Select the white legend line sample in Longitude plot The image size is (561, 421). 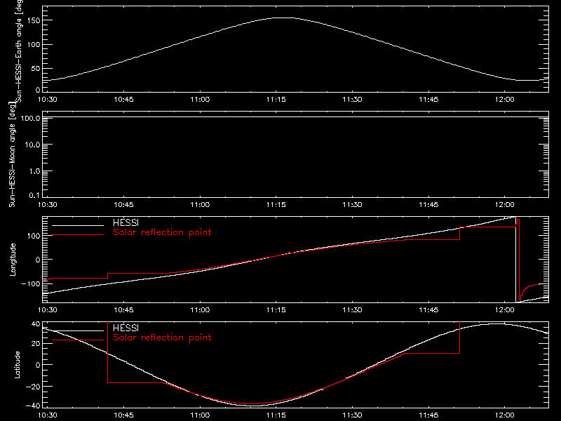78,225
